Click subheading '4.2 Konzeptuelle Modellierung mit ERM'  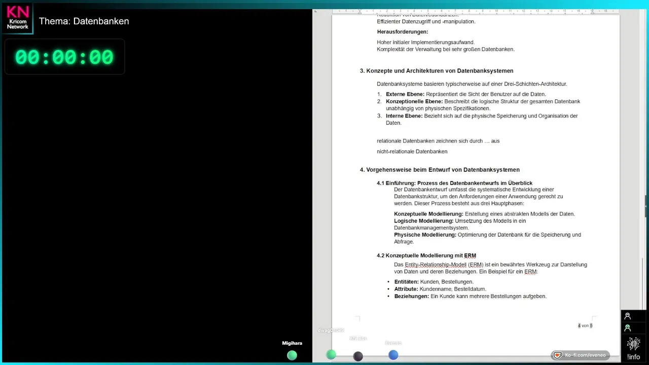point(426,255)
